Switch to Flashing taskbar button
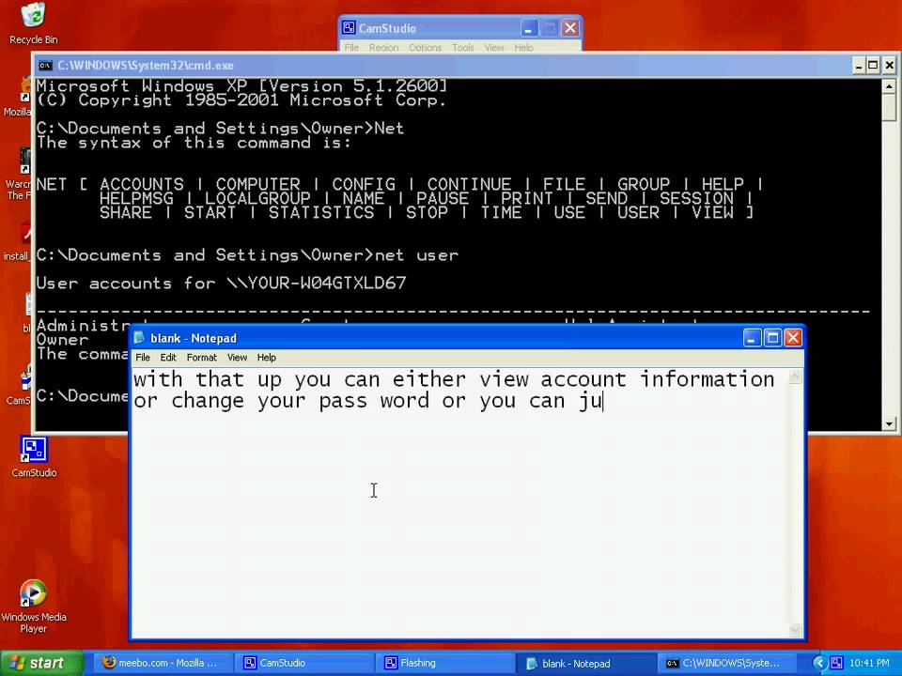The width and height of the screenshot is (902, 676). click(x=445, y=663)
